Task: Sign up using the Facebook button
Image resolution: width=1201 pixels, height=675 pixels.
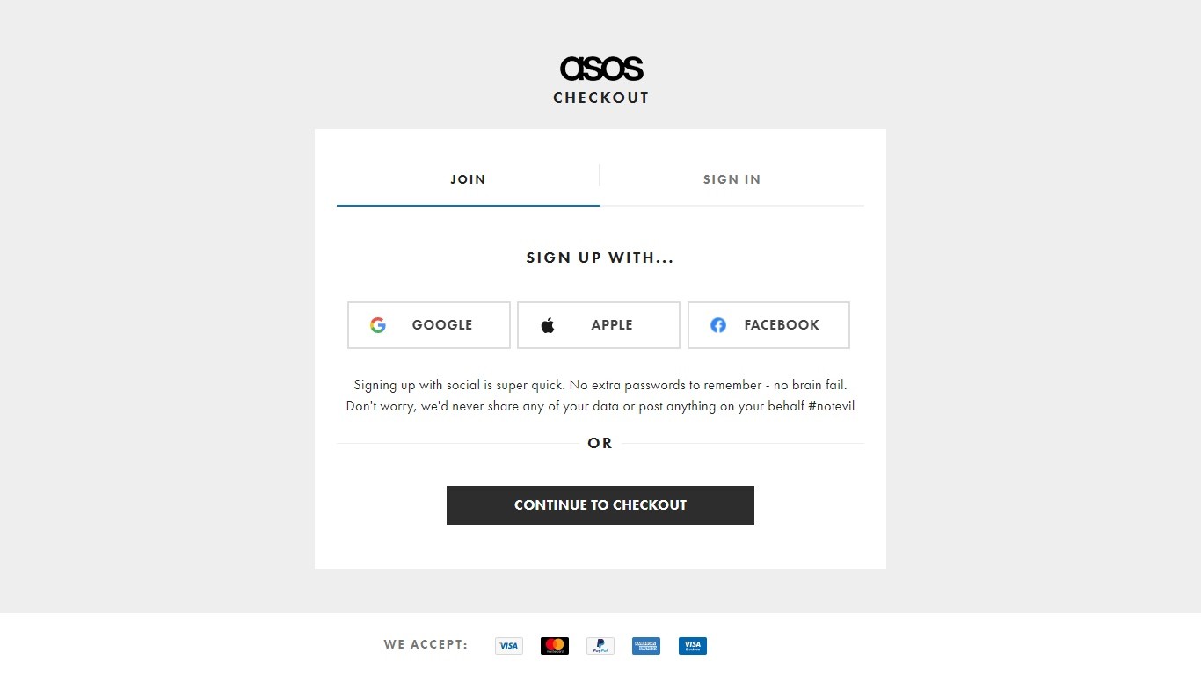Action: coord(768,325)
